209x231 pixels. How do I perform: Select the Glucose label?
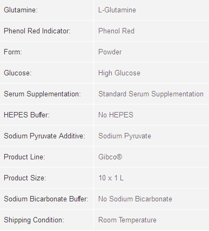[x=18, y=73]
